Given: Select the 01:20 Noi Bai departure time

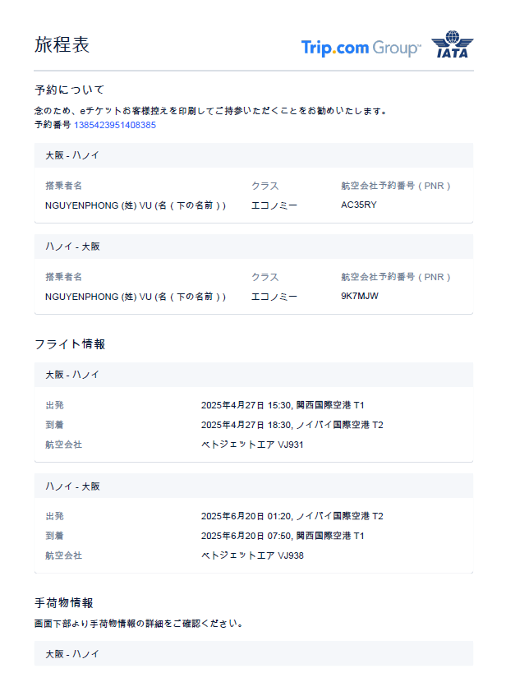Looking at the screenshot, I should (281, 516).
